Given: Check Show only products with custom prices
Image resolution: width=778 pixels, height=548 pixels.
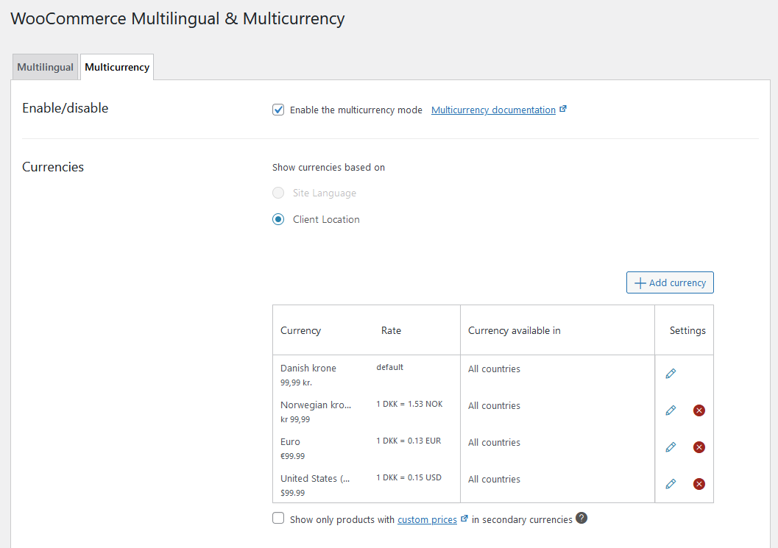Looking at the screenshot, I should coord(278,519).
